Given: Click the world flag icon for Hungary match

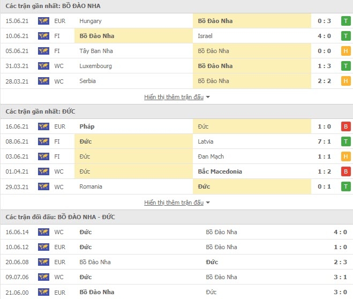Looking at the screenshot, I should pos(43,21).
